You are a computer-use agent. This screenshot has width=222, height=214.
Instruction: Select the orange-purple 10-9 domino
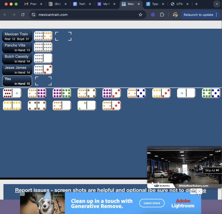pos(37,93)
